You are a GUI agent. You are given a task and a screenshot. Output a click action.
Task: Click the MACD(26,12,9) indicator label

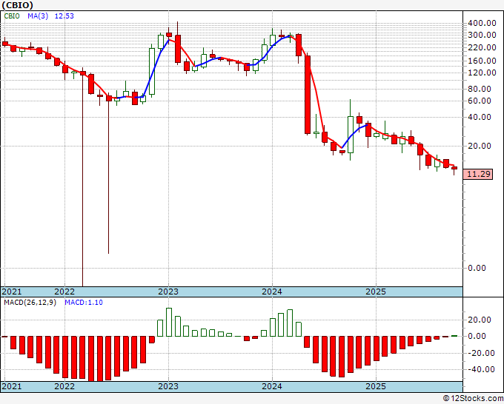click(30, 303)
